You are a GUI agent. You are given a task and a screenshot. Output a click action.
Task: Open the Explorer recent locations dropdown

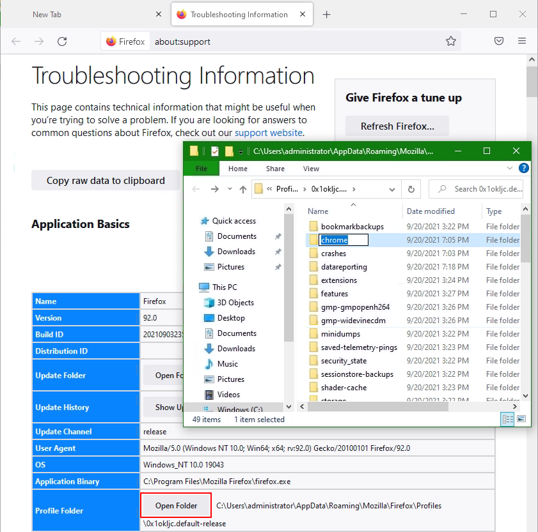(x=230, y=190)
